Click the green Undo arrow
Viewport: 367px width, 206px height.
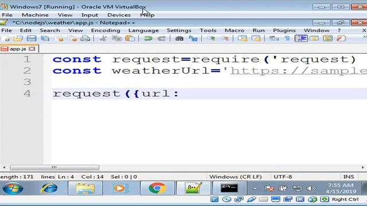coord(148,38)
